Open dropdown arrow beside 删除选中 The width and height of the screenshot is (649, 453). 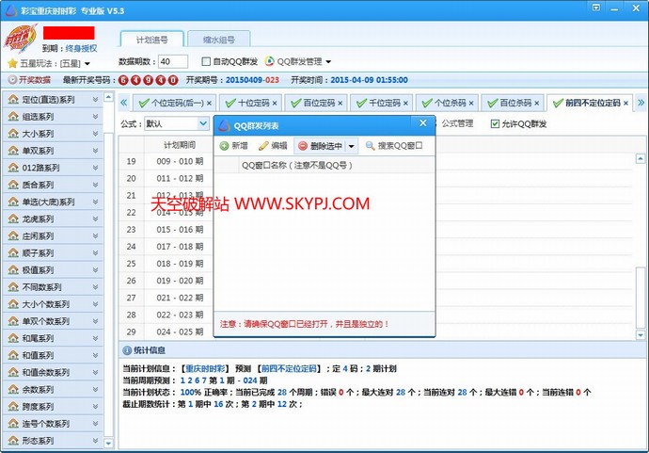pyautogui.click(x=351, y=146)
